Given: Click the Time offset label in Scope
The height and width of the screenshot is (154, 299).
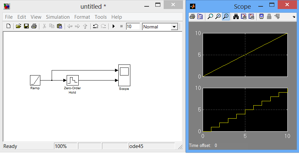Looking at the screenshot, I should click(x=200, y=146).
